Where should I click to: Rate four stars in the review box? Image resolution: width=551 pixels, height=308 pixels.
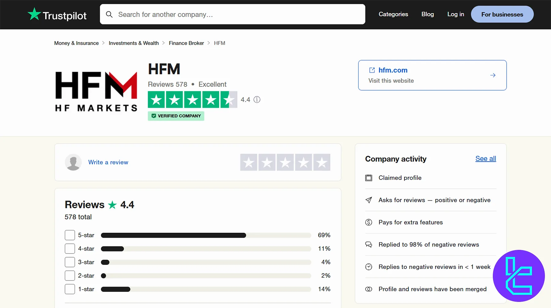click(x=304, y=162)
